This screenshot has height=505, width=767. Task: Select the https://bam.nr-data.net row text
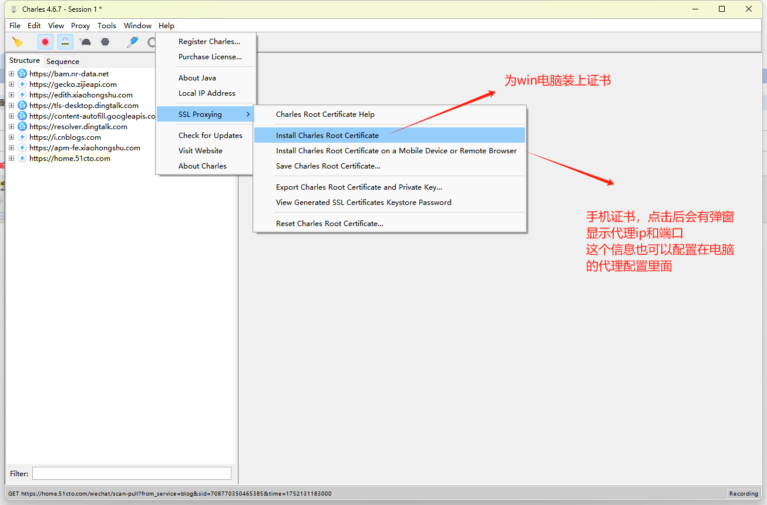[69, 73]
